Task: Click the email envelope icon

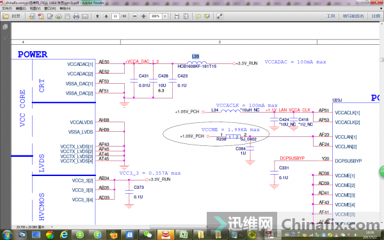Action: coord(85,16)
